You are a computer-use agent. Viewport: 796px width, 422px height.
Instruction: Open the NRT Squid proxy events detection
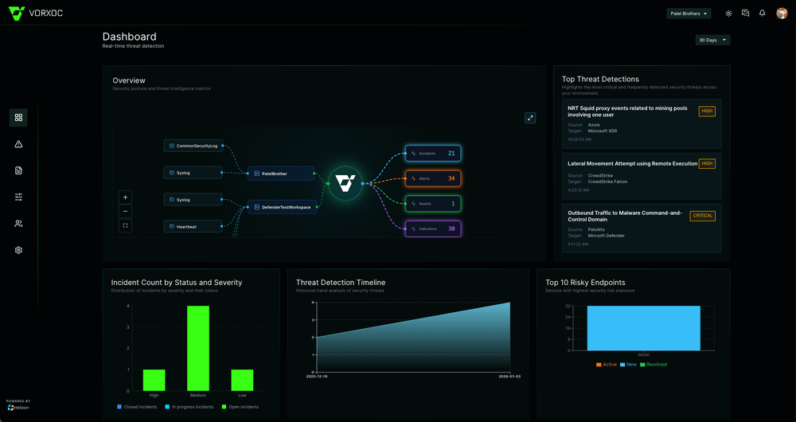tap(642, 124)
